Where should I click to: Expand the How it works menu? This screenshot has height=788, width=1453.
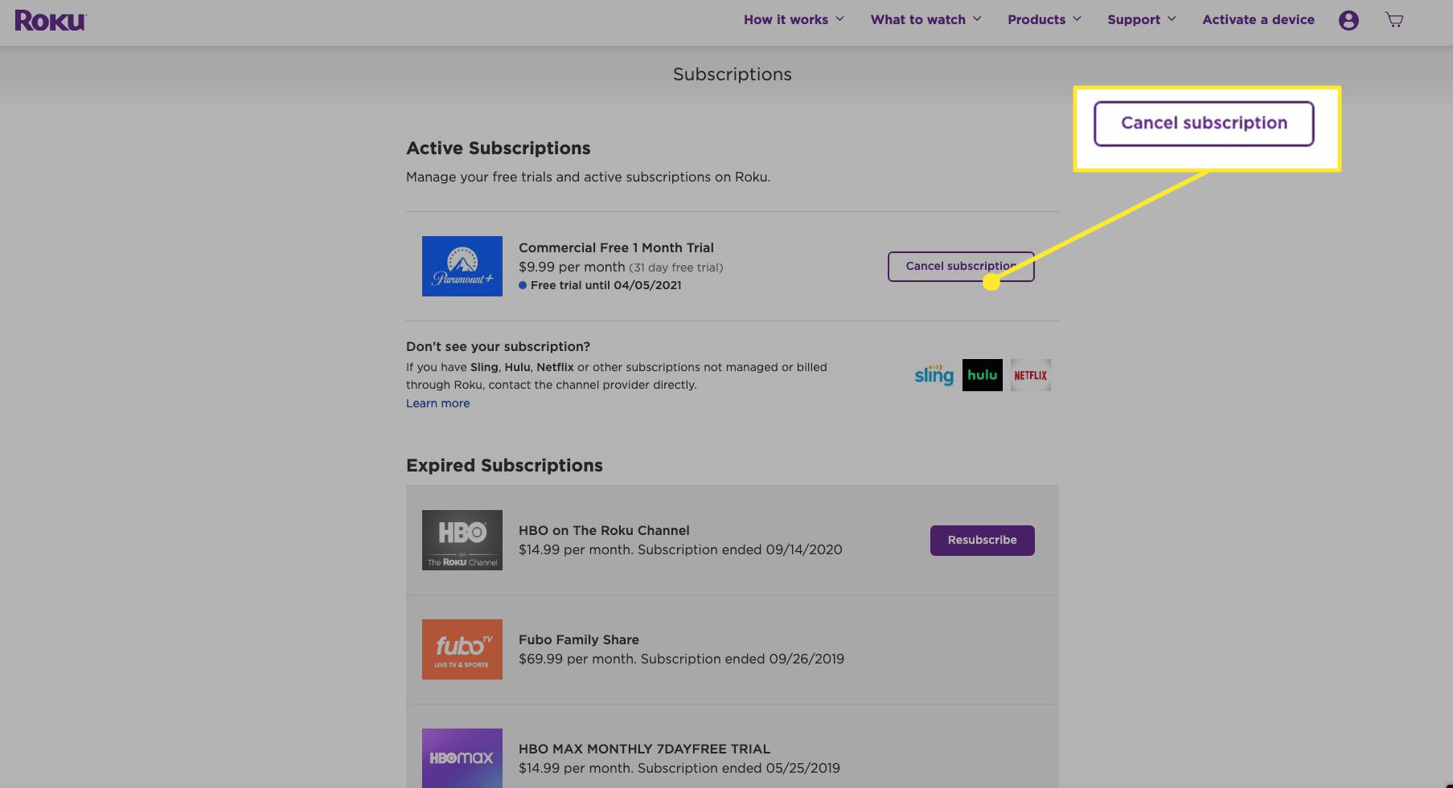pos(794,19)
